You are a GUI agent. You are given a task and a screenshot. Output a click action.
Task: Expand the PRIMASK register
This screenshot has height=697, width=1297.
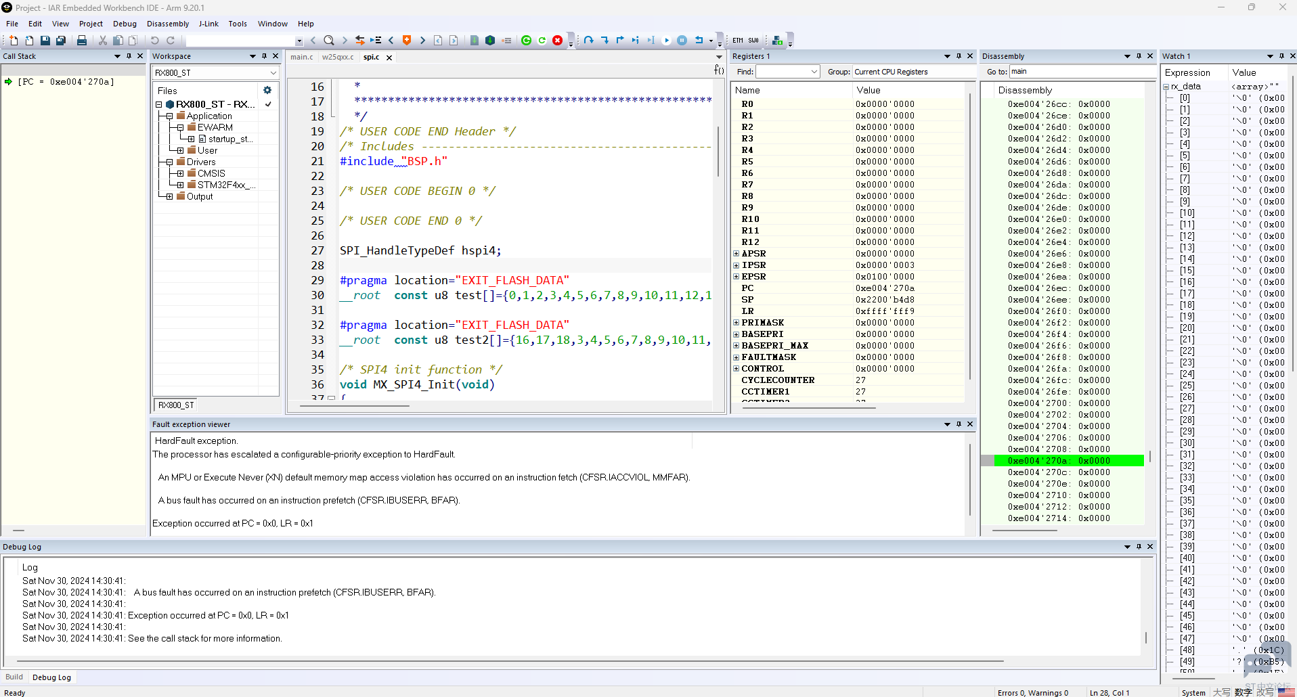click(x=737, y=323)
